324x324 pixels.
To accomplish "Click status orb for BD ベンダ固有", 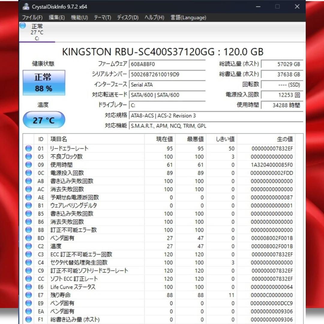I will pyautogui.click(x=28, y=238).
